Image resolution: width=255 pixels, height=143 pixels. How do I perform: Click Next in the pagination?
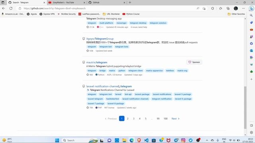click(x=175, y=118)
